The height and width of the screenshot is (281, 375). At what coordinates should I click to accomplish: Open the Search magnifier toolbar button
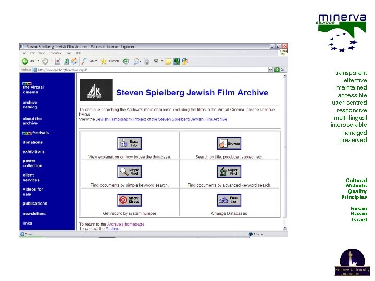90,61
